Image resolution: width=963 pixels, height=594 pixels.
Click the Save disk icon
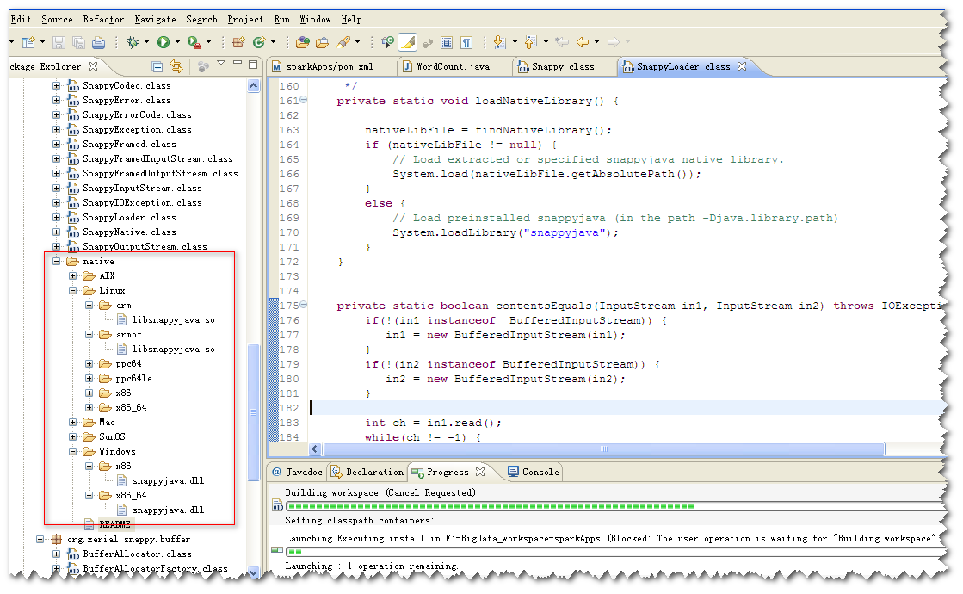[x=59, y=41]
